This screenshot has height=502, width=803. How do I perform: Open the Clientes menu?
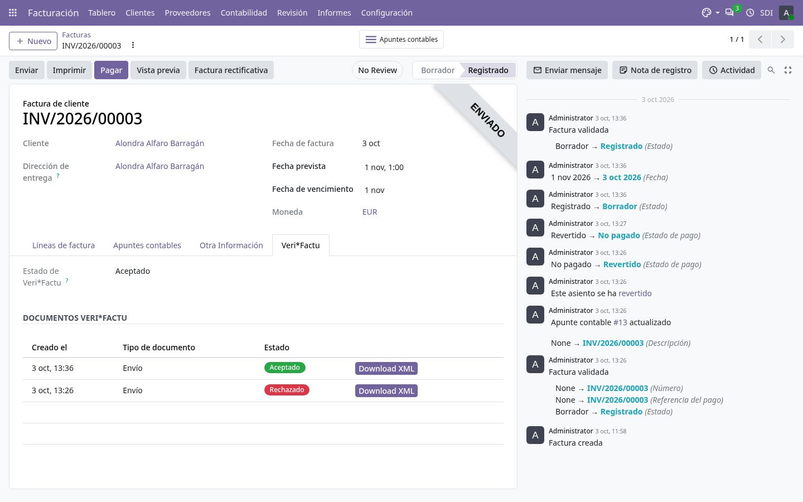tap(140, 12)
